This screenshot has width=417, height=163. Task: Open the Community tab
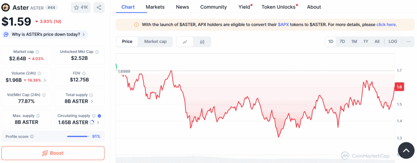(213, 7)
